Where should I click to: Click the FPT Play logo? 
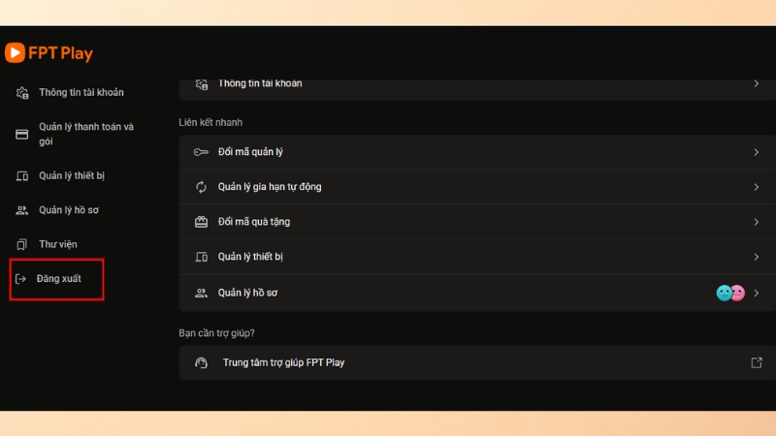pyautogui.click(x=48, y=53)
